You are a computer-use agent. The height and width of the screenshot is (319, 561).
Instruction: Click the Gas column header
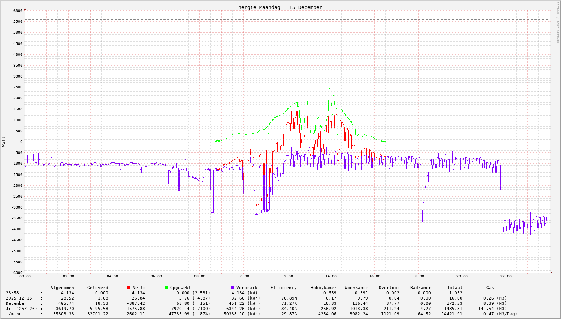click(x=490, y=288)
